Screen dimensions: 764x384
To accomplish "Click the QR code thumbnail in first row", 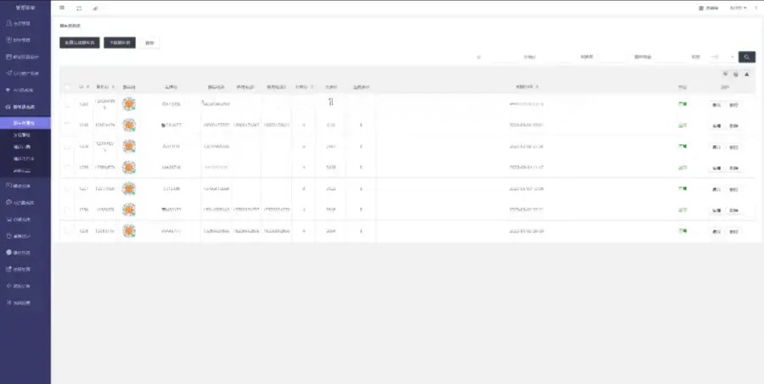I will pos(129,103).
